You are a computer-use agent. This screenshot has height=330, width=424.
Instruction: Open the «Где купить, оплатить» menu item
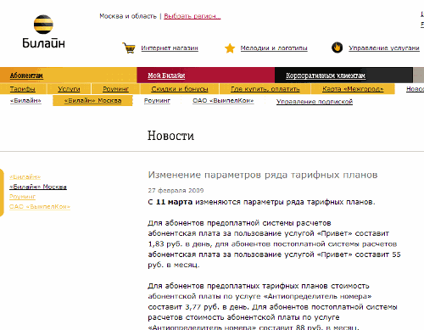click(265, 89)
